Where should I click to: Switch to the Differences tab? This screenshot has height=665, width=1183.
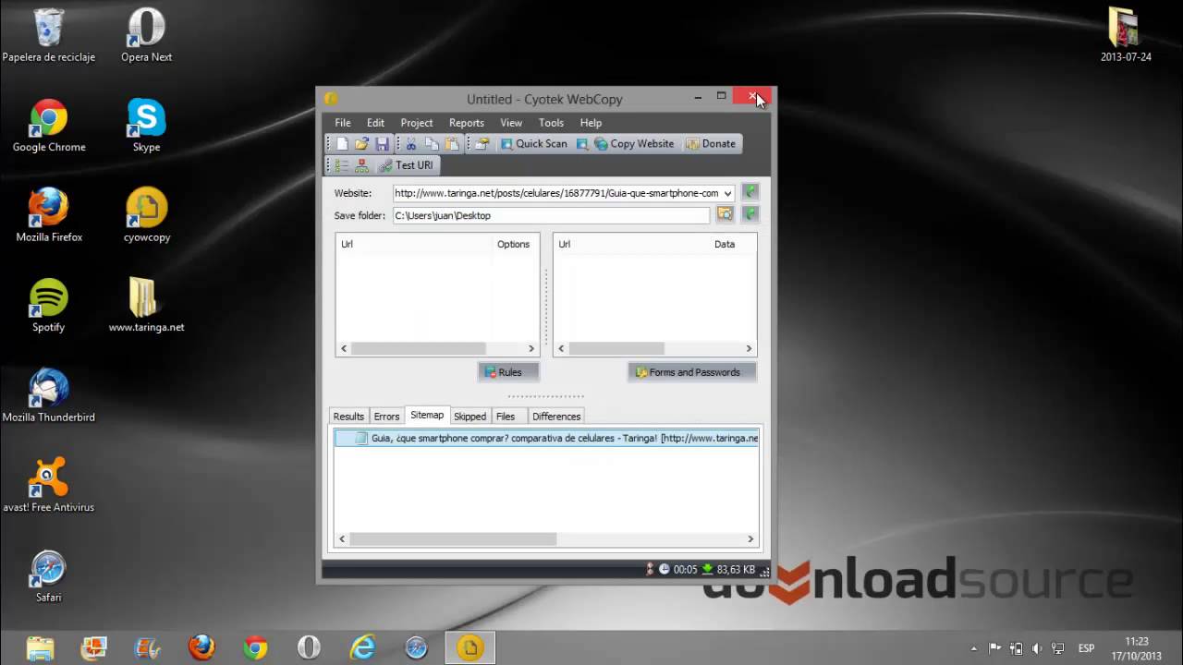click(556, 417)
